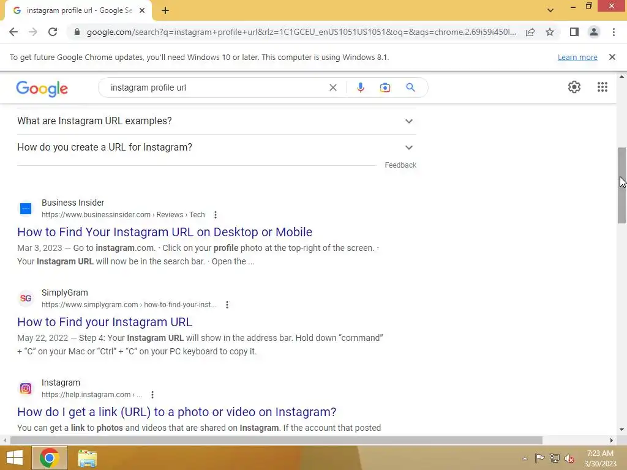Expand "What are Instagram URL examples?" question

pos(216,121)
